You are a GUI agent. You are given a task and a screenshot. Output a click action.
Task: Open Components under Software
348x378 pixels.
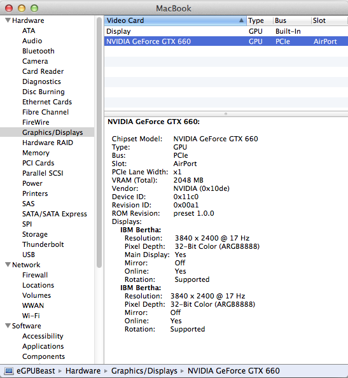click(43, 356)
